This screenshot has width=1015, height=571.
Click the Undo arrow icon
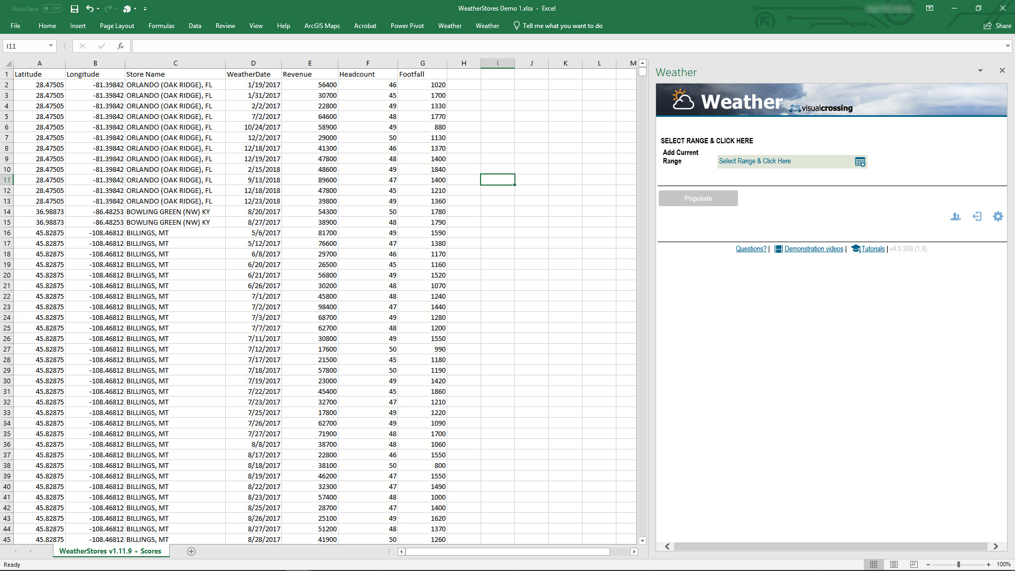coord(90,8)
